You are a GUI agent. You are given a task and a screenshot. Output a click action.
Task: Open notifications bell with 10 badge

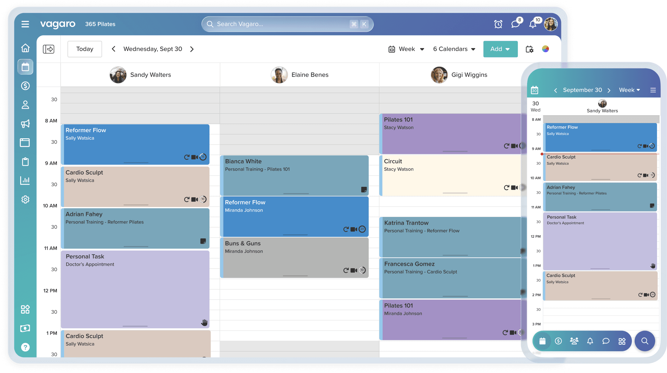(x=533, y=24)
